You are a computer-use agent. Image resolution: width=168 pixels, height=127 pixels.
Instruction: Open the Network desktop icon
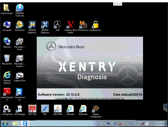click(x=7, y=43)
